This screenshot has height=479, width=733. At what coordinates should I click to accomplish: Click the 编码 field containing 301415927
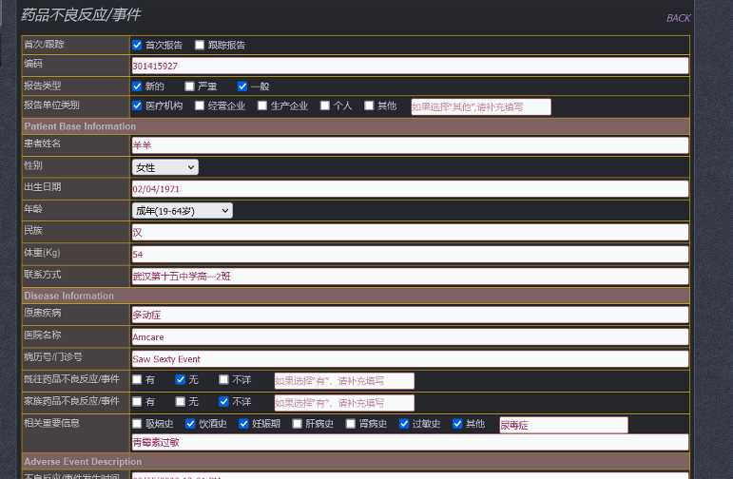pos(409,66)
